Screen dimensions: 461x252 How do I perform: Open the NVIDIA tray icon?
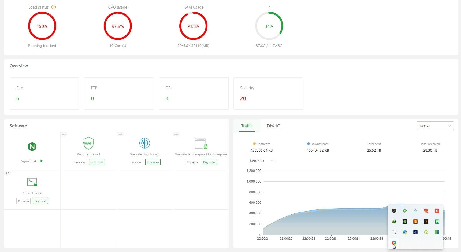[405, 221]
